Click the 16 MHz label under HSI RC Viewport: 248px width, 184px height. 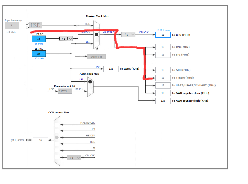click(39, 44)
